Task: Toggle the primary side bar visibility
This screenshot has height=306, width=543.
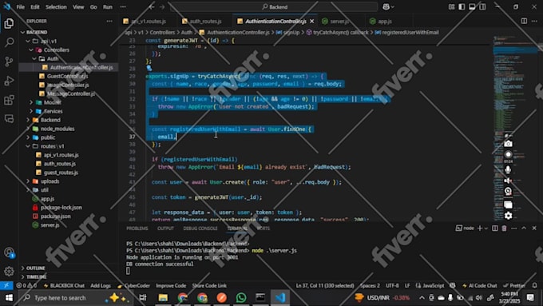Action: pos(462,6)
